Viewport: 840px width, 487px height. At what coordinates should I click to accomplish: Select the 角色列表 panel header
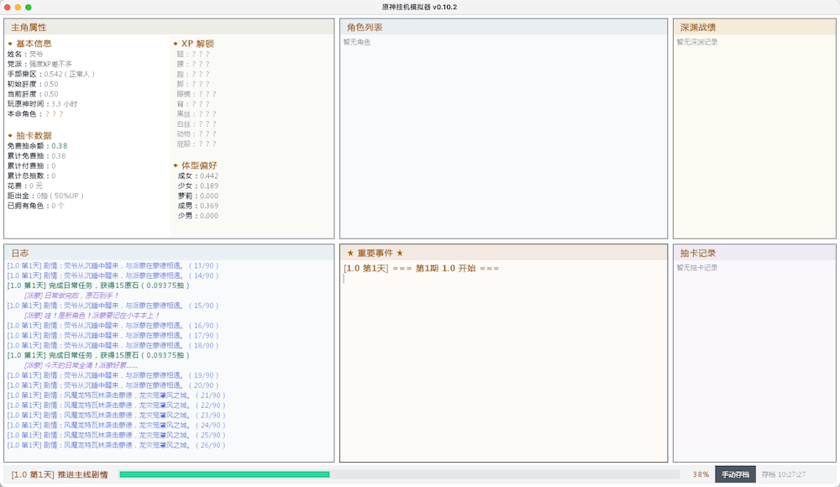pyautogui.click(x=503, y=28)
